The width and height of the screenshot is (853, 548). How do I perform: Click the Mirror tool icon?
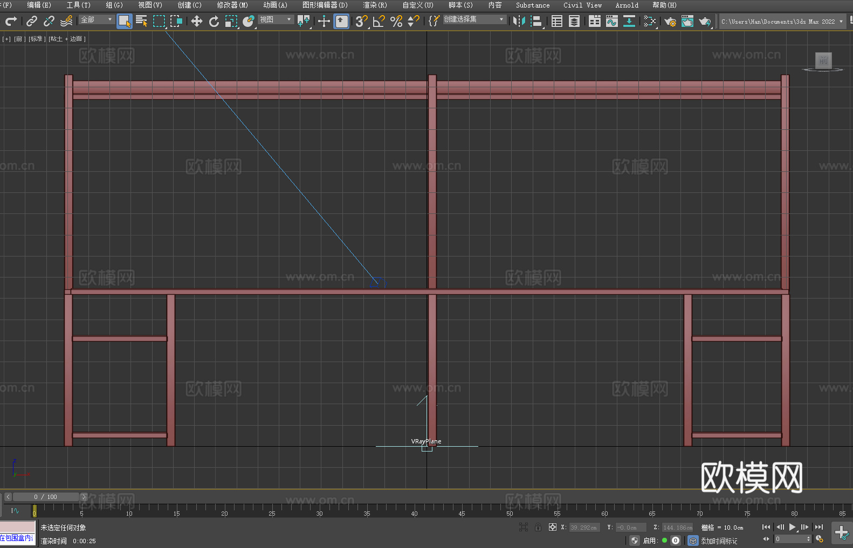point(519,21)
